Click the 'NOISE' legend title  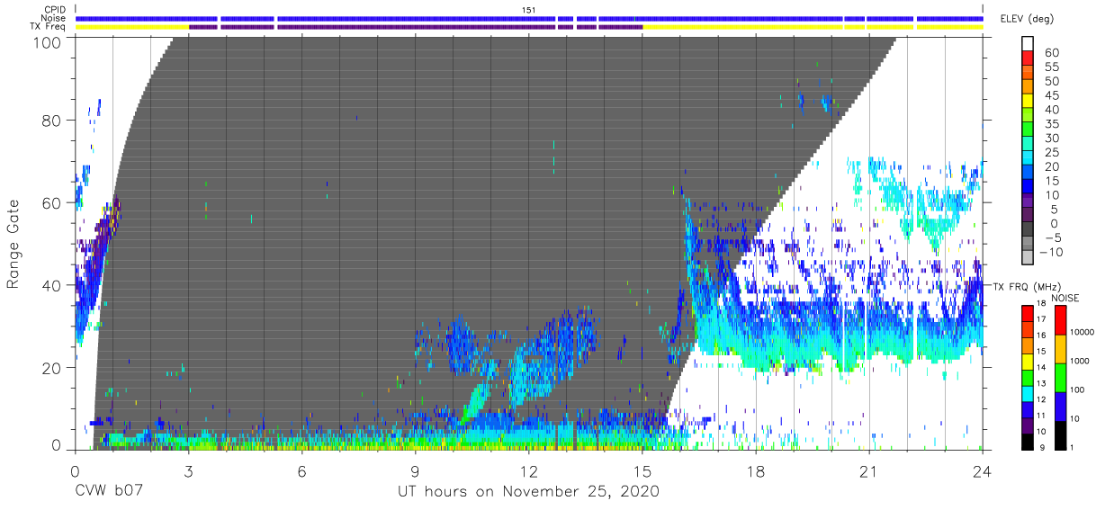[1066, 298]
